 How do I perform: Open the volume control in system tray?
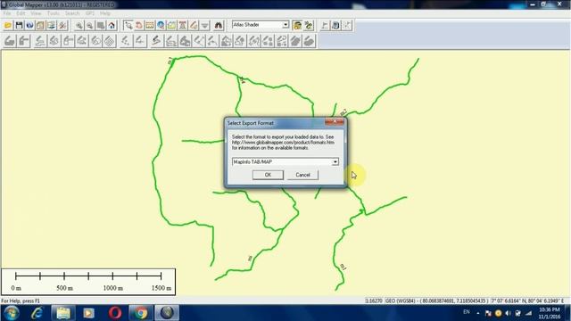(x=508, y=313)
